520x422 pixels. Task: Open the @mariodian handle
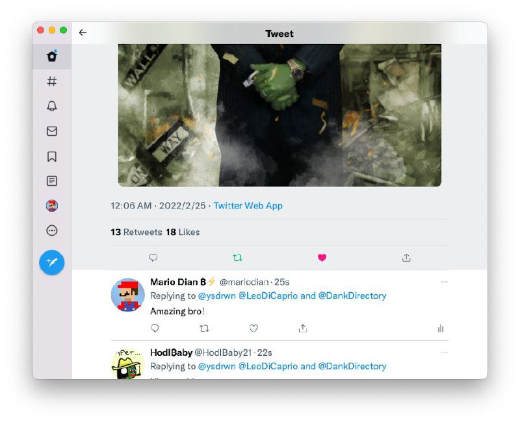(x=244, y=282)
